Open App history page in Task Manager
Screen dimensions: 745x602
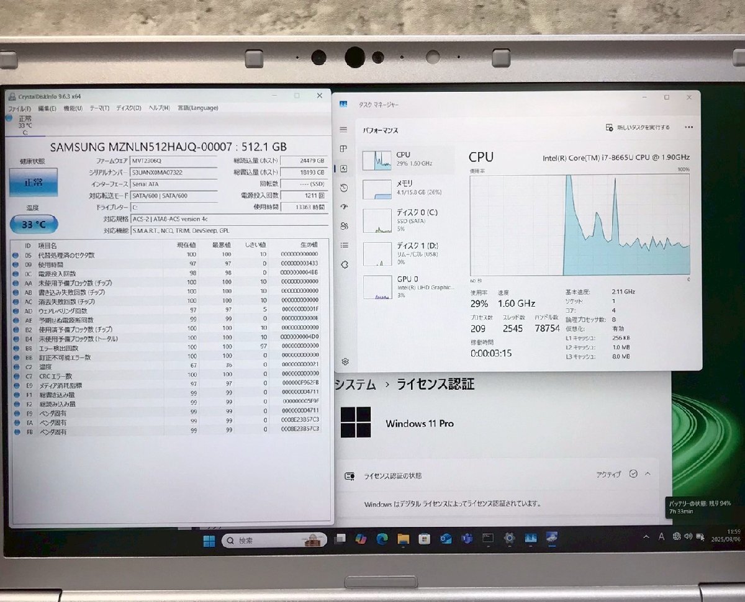point(343,187)
